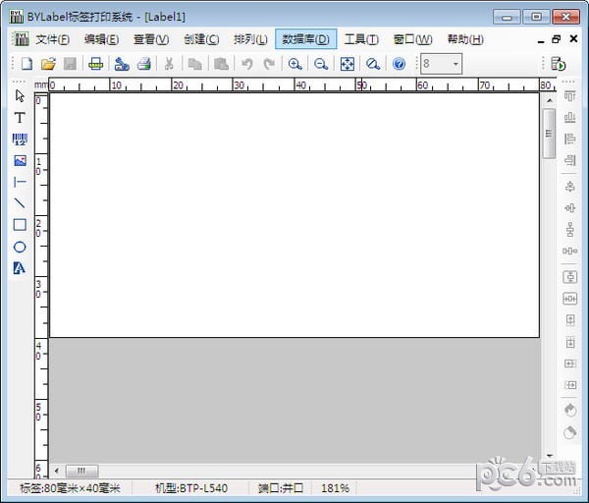Center objects horizontally align icon
Screen dimensions: 589x503
tap(569, 186)
